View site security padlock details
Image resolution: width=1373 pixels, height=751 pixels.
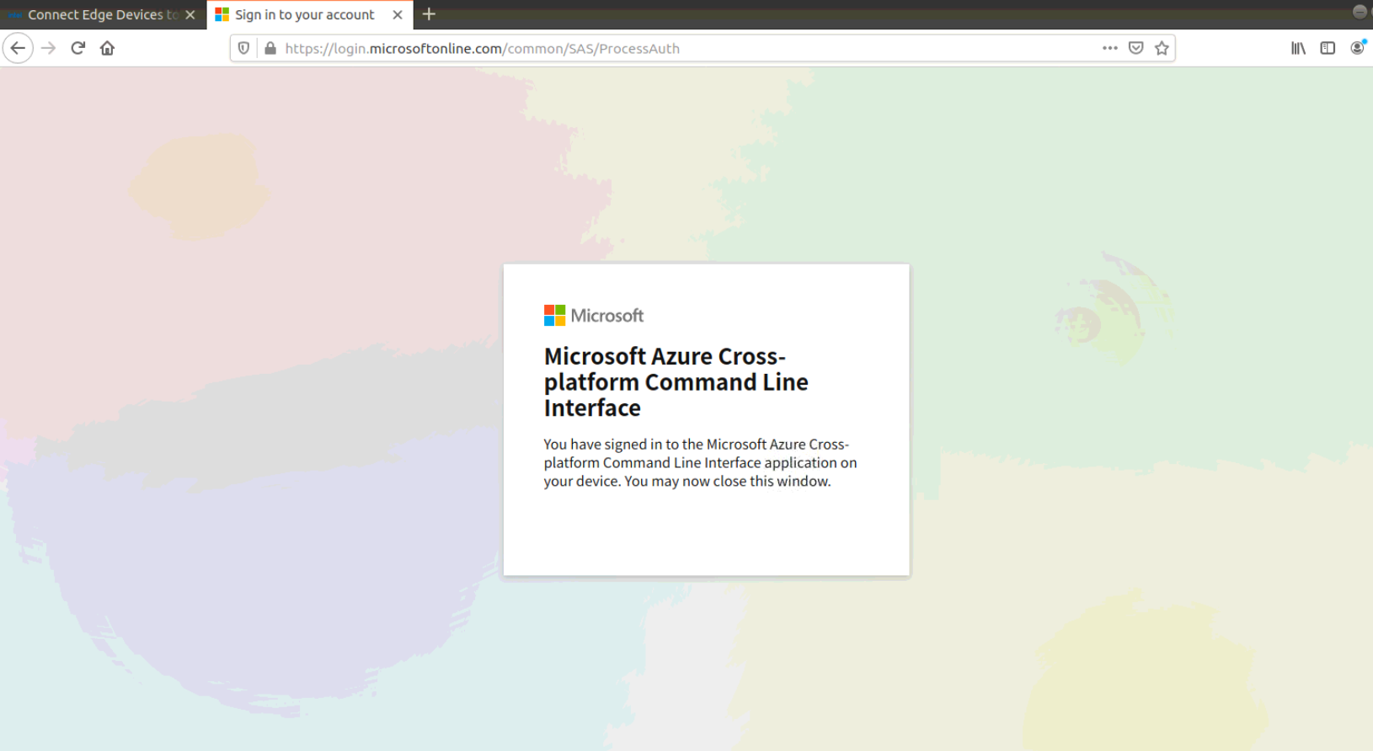(x=270, y=48)
